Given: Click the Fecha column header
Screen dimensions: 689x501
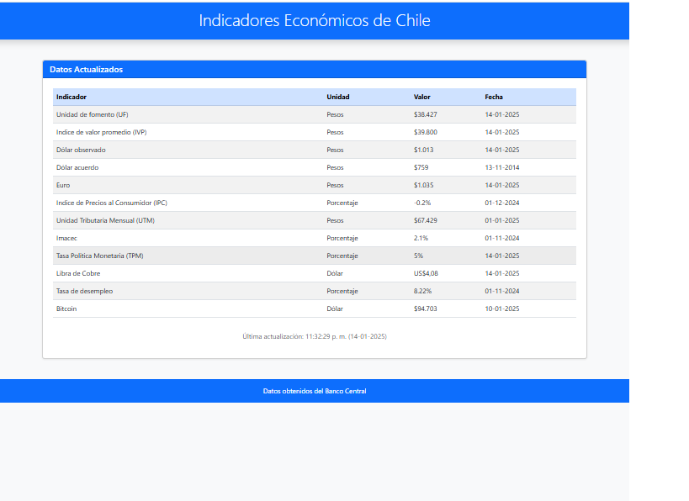Looking at the screenshot, I should click(x=494, y=97).
